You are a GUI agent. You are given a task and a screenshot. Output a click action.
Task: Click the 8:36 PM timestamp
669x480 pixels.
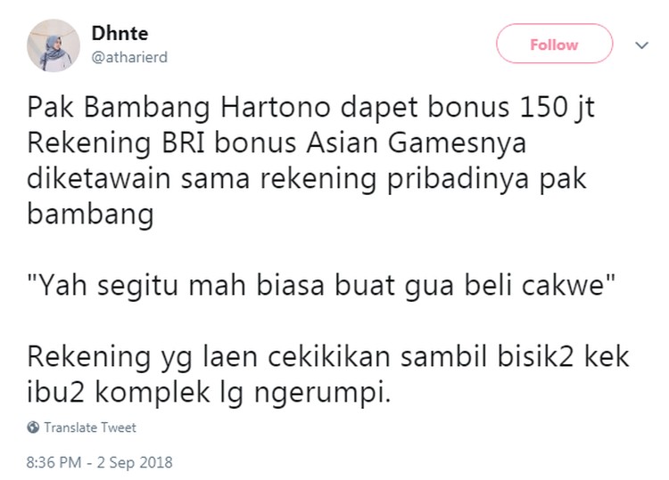click(x=54, y=462)
